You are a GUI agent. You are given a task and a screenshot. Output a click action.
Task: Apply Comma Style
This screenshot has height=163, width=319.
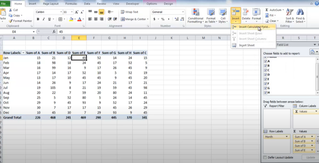(x=169, y=19)
